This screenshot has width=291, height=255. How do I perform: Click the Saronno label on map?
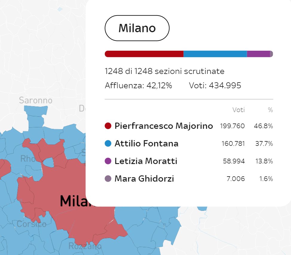coord(36,101)
